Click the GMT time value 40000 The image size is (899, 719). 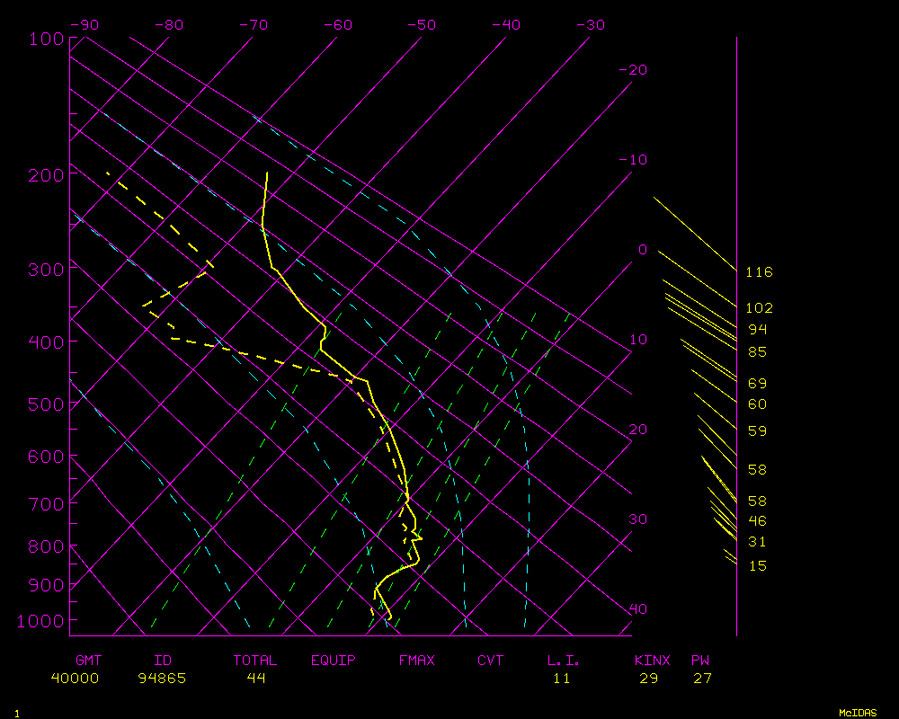click(76, 679)
